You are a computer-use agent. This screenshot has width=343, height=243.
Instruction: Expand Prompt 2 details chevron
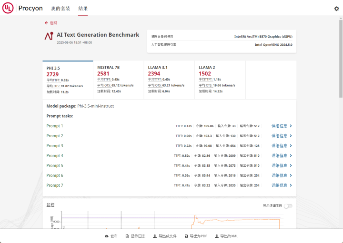(291, 136)
